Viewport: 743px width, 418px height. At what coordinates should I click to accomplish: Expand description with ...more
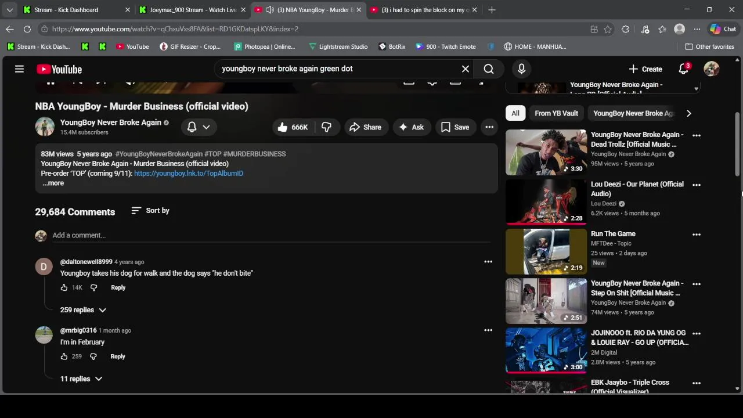[53, 183]
